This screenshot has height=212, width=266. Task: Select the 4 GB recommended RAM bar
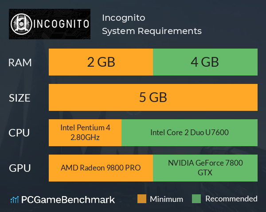click(x=205, y=62)
